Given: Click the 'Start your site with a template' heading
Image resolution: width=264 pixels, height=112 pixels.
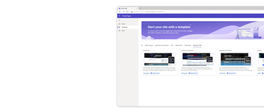Looking at the screenshot, I should pyautogui.click(x=169, y=27).
